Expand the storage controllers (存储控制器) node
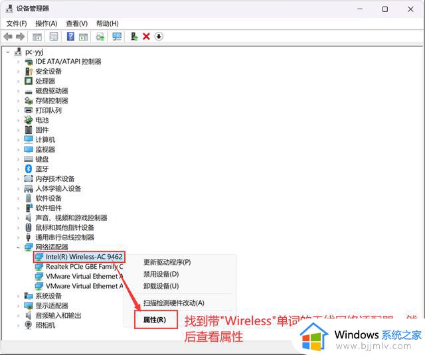425x355 pixels. [x=18, y=100]
